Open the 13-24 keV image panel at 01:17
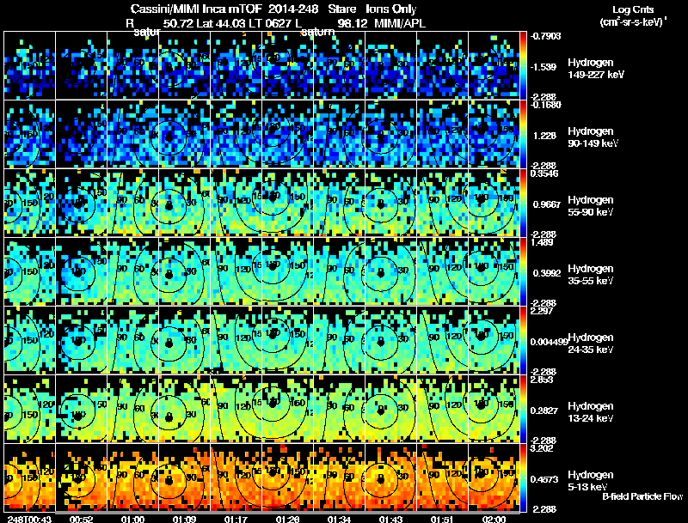688x523 pixels. click(236, 409)
